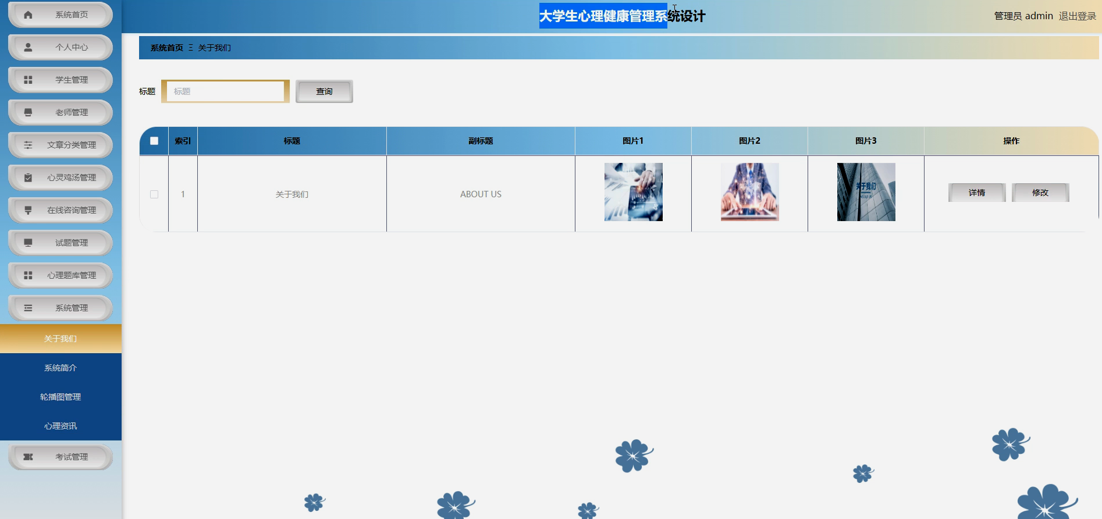Click the 关于我们 breadcrumb text
1102x519 pixels.
coord(214,48)
